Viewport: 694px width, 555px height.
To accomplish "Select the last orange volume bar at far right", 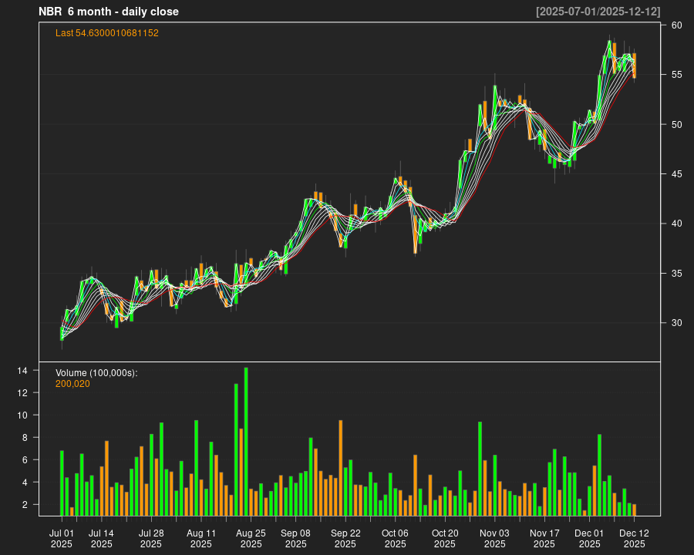I will (634, 510).
